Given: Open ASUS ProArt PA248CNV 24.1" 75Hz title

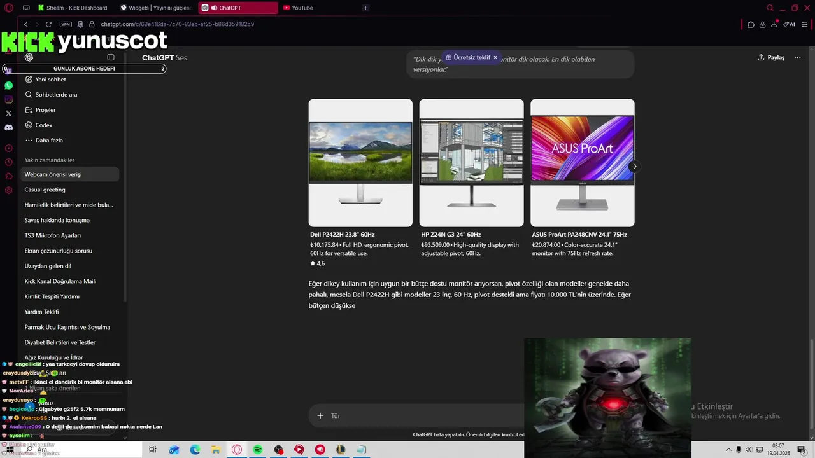Looking at the screenshot, I should (x=579, y=235).
